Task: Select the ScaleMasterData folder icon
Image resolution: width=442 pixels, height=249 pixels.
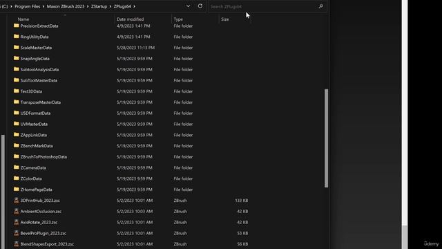Action: 17,48
